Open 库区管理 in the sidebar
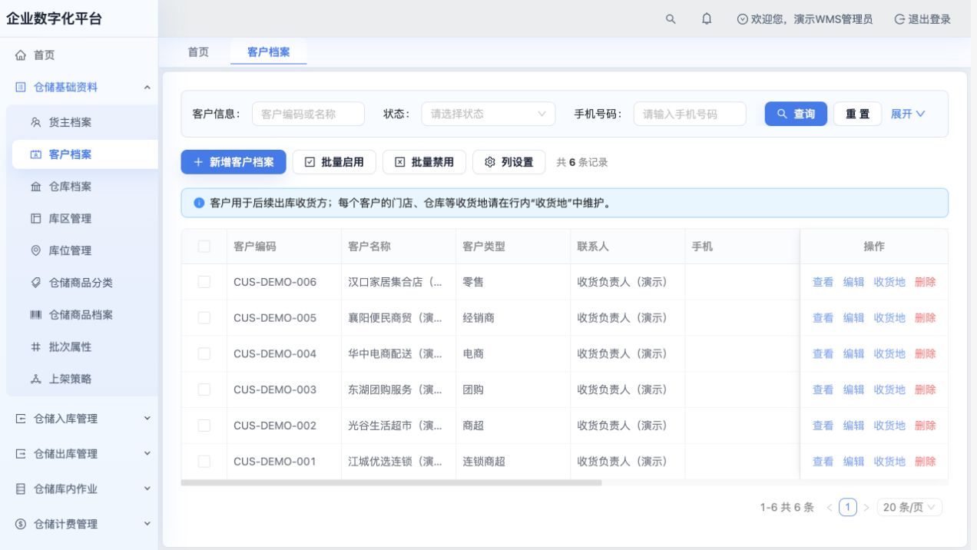 coord(70,219)
